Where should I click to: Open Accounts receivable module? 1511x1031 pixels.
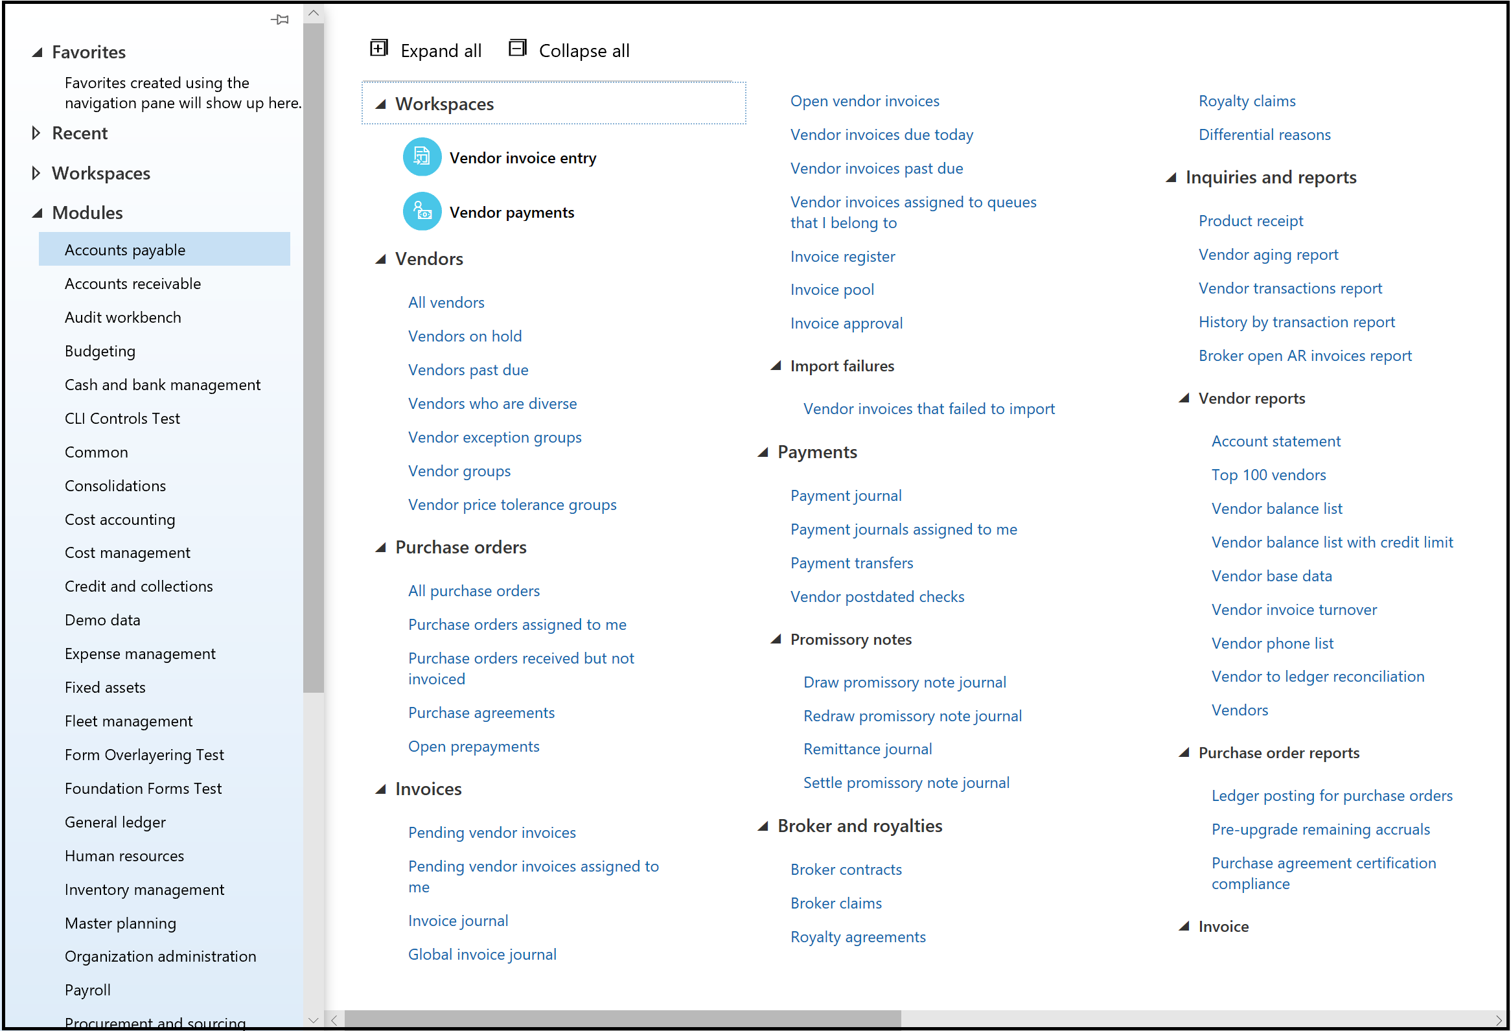coord(134,283)
